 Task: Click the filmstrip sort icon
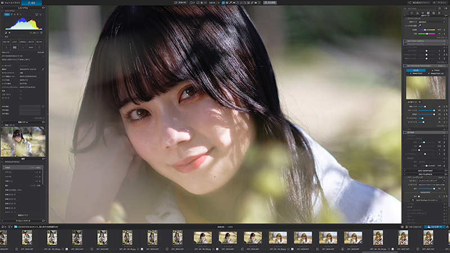(4, 227)
